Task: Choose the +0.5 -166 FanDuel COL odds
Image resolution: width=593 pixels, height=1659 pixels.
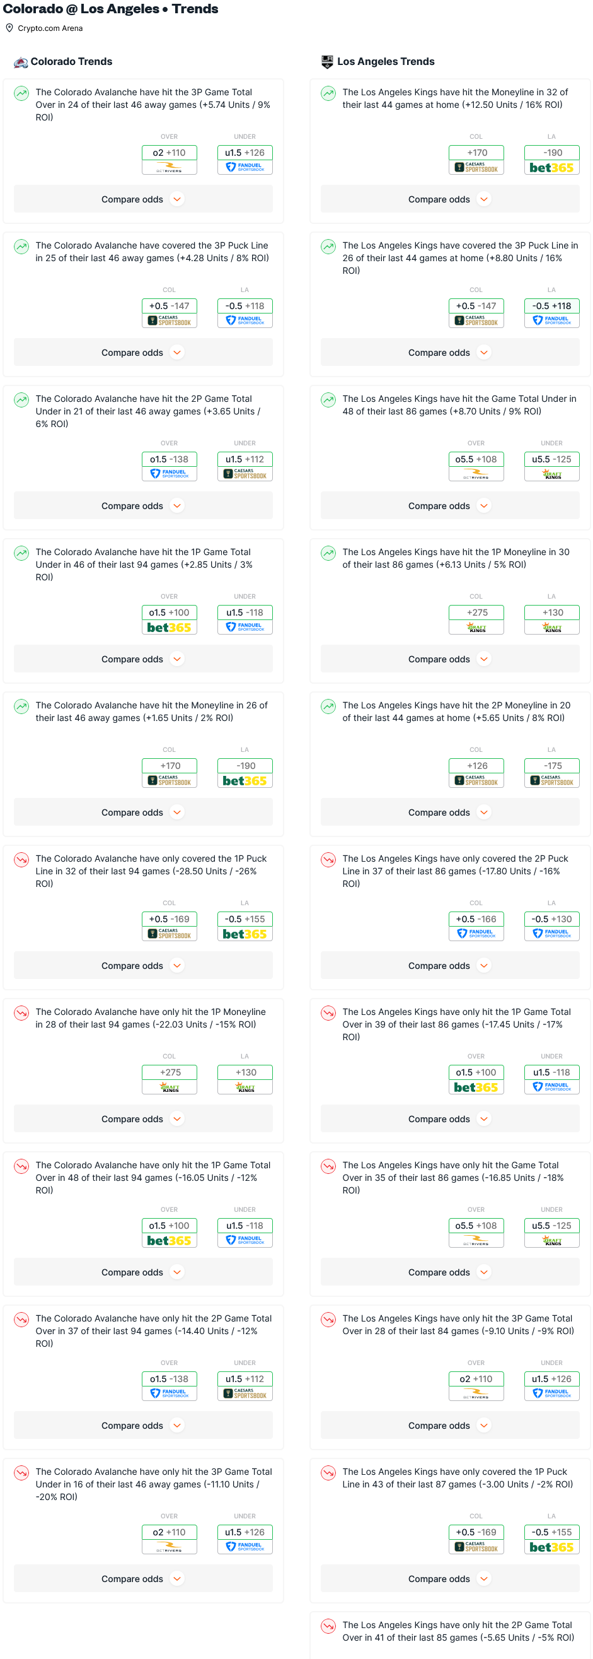Action: tap(476, 926)
